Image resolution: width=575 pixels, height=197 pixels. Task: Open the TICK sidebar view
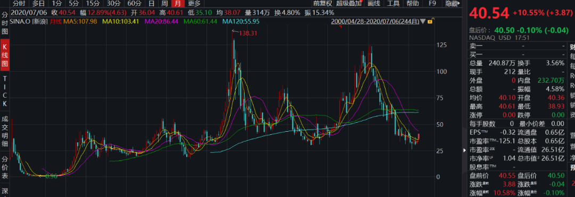click(5, 91)
